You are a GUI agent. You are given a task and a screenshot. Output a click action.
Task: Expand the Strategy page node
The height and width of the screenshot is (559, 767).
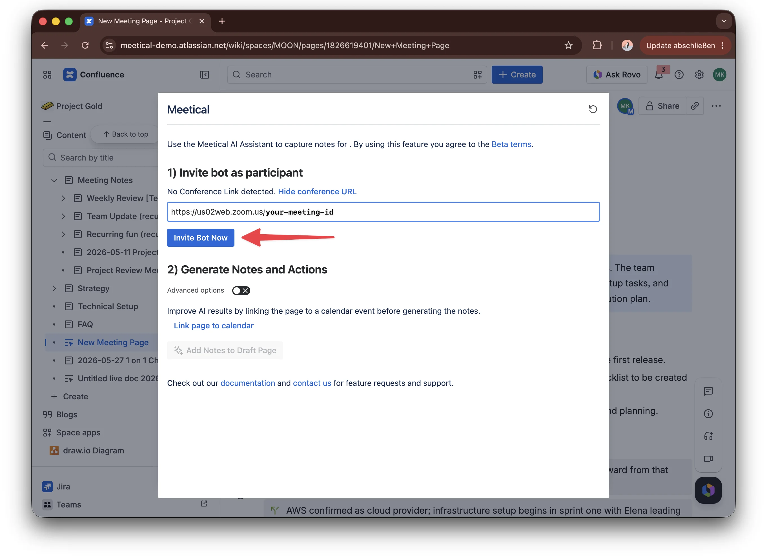pos(54,288)
